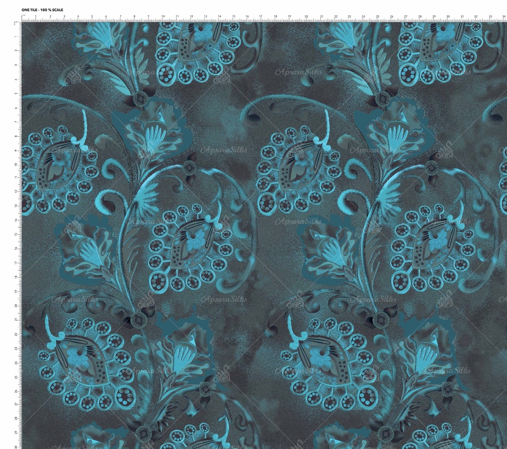Click the ruler origin corner at zero

click(x=23, y=19)
